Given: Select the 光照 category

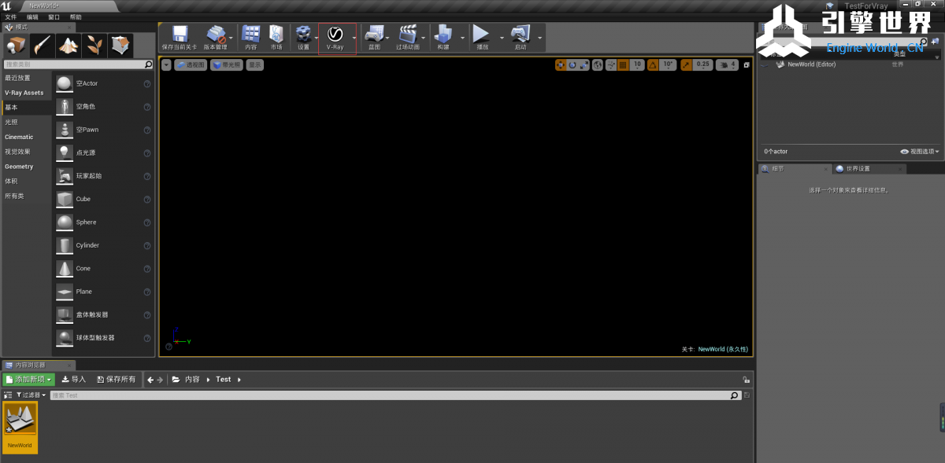Looking at the screenshot, I should coord(27,123).
